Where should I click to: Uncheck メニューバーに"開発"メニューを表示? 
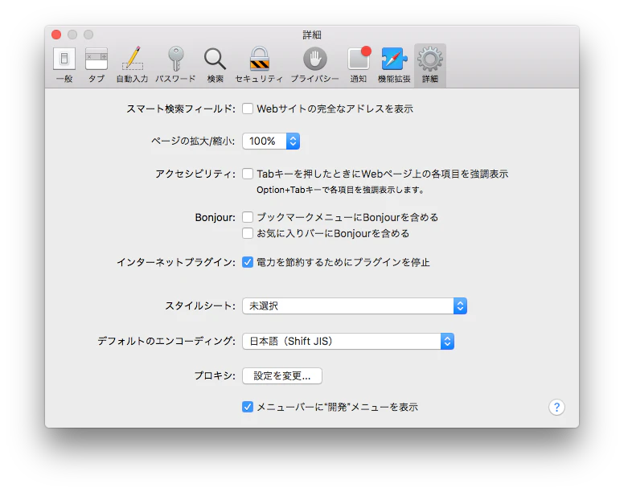[x=248, y=407]
